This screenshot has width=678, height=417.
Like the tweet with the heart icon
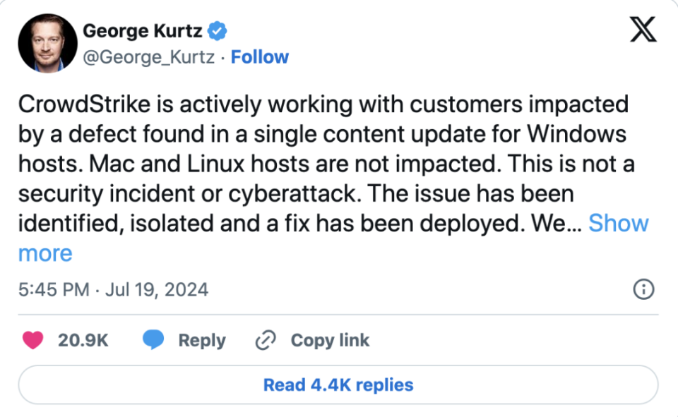(x=32, y=340)
